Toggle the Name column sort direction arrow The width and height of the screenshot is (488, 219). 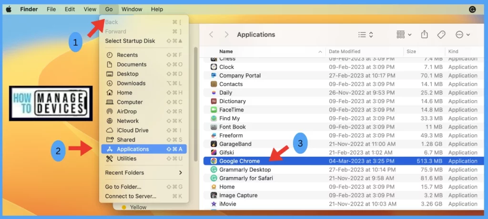pyautogui.click(x=320, y=52)
